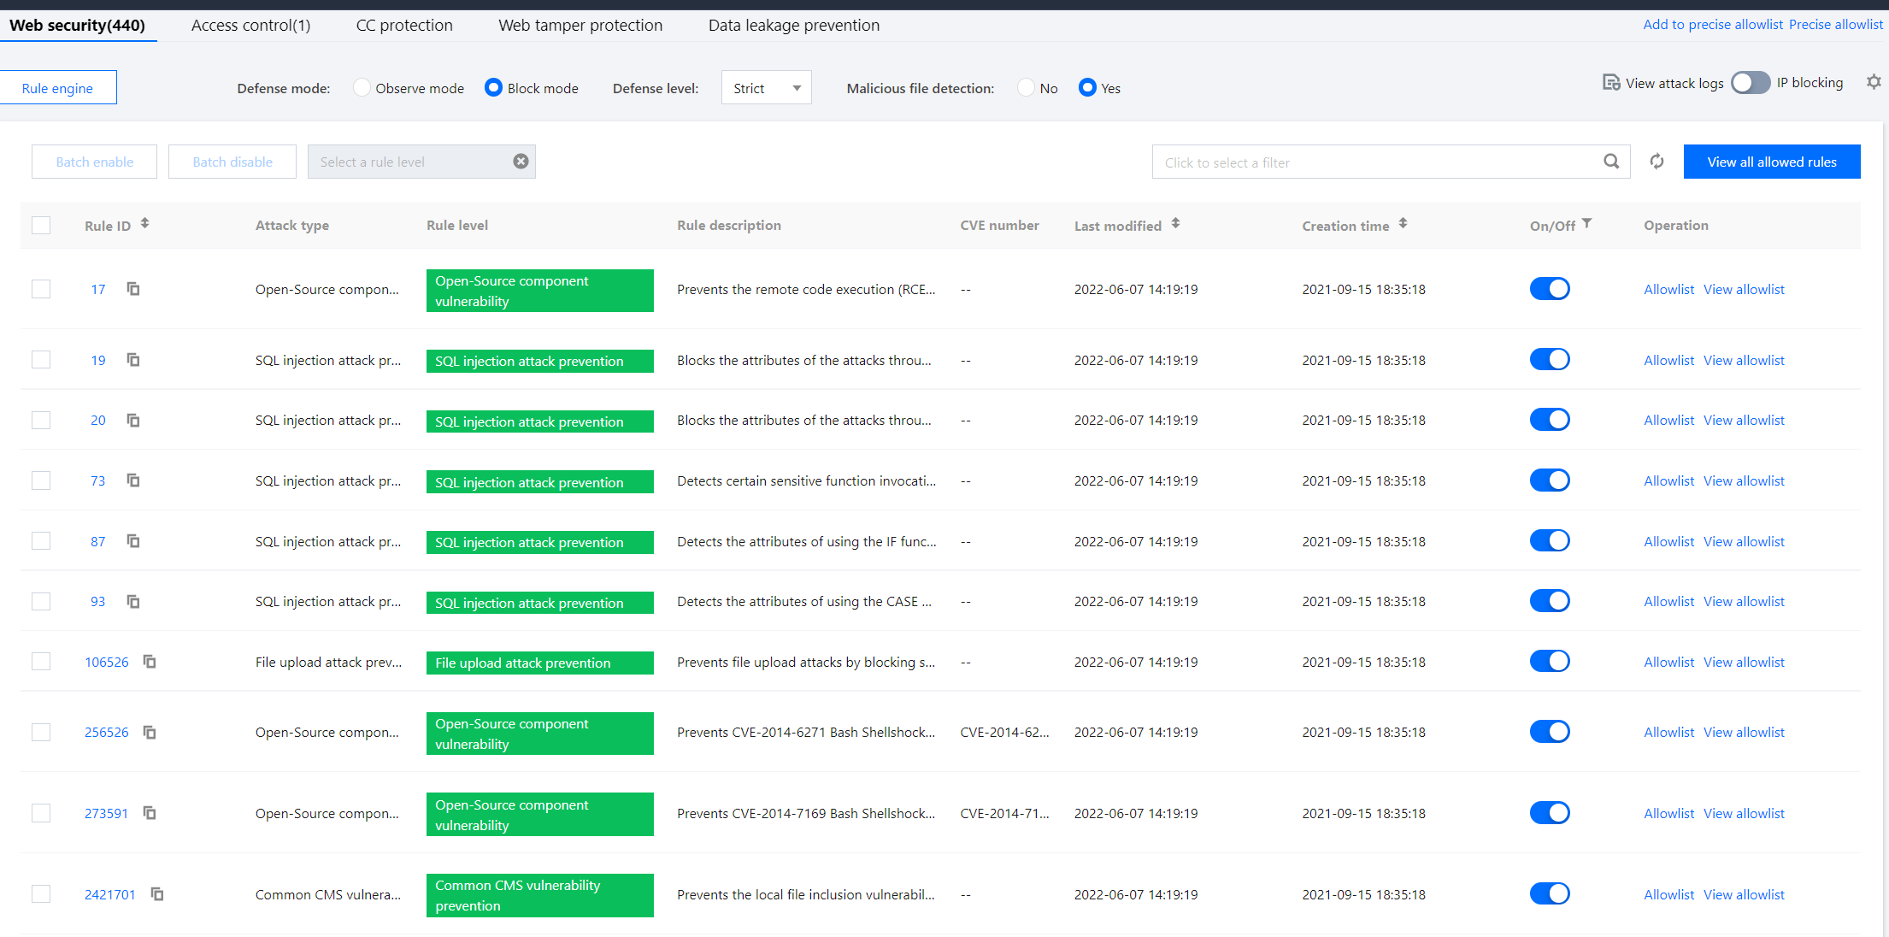Click the On/Off column filter icon
The image size is (1889, 937).
coord(1587,223)
